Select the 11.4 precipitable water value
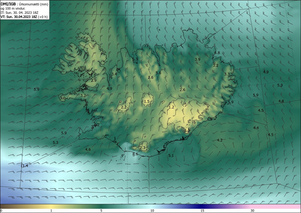Screen dimensions: 301x213 click(x=24, y=166)
